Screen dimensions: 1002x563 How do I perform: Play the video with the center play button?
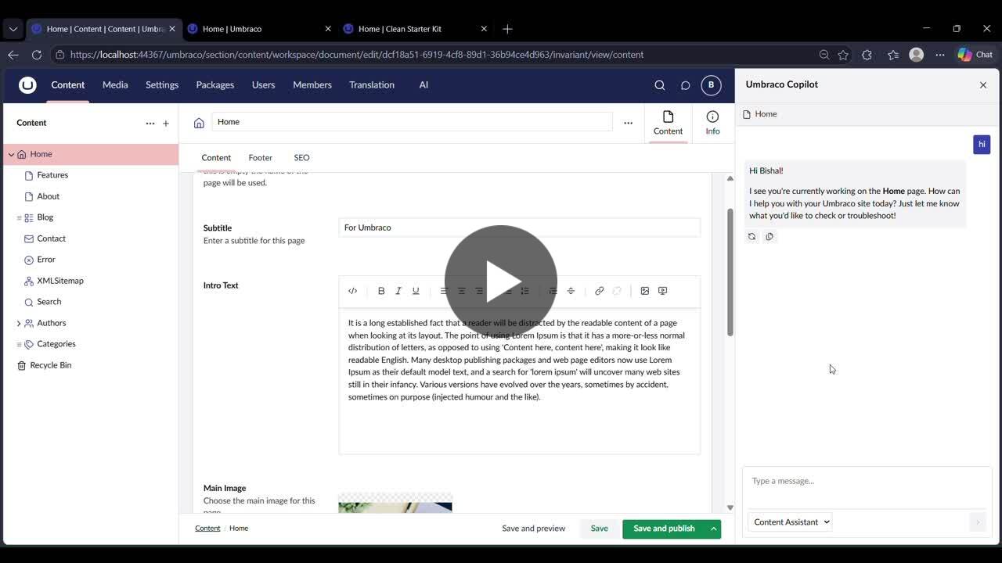coord(501,281)
